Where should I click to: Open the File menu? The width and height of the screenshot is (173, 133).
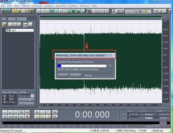(3, 6)
